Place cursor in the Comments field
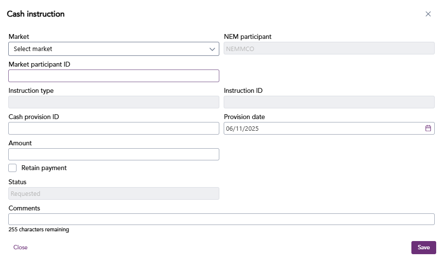 point(221,219)
